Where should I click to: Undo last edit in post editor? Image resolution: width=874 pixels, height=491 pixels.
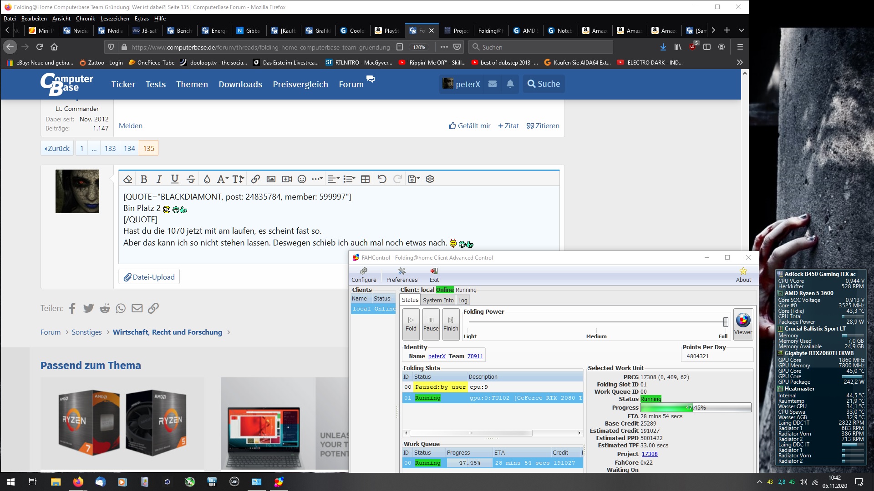tap(382, 179)
